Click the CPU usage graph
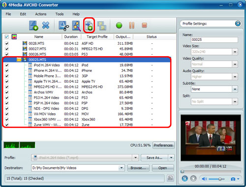This screenshot has height=187, width=246. 19,145
